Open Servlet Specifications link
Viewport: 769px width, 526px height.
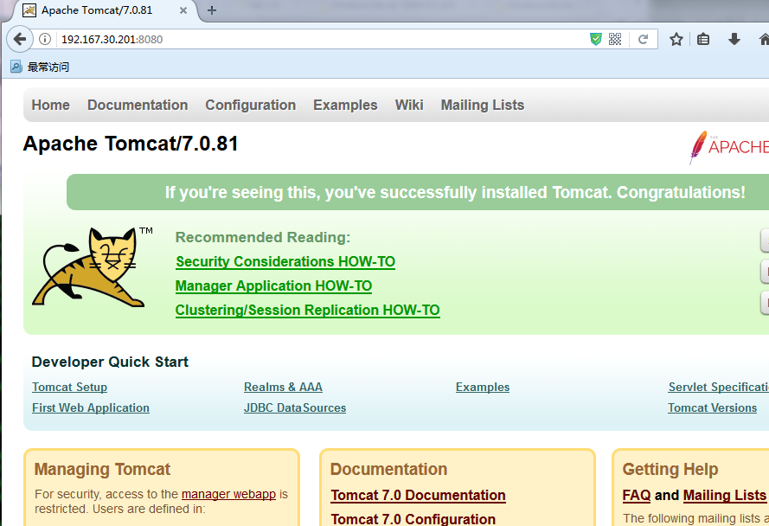tap(719, 387)
